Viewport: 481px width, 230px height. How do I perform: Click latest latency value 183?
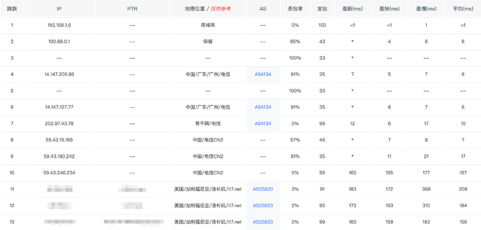pyautogui.click(x=352, y=189)
